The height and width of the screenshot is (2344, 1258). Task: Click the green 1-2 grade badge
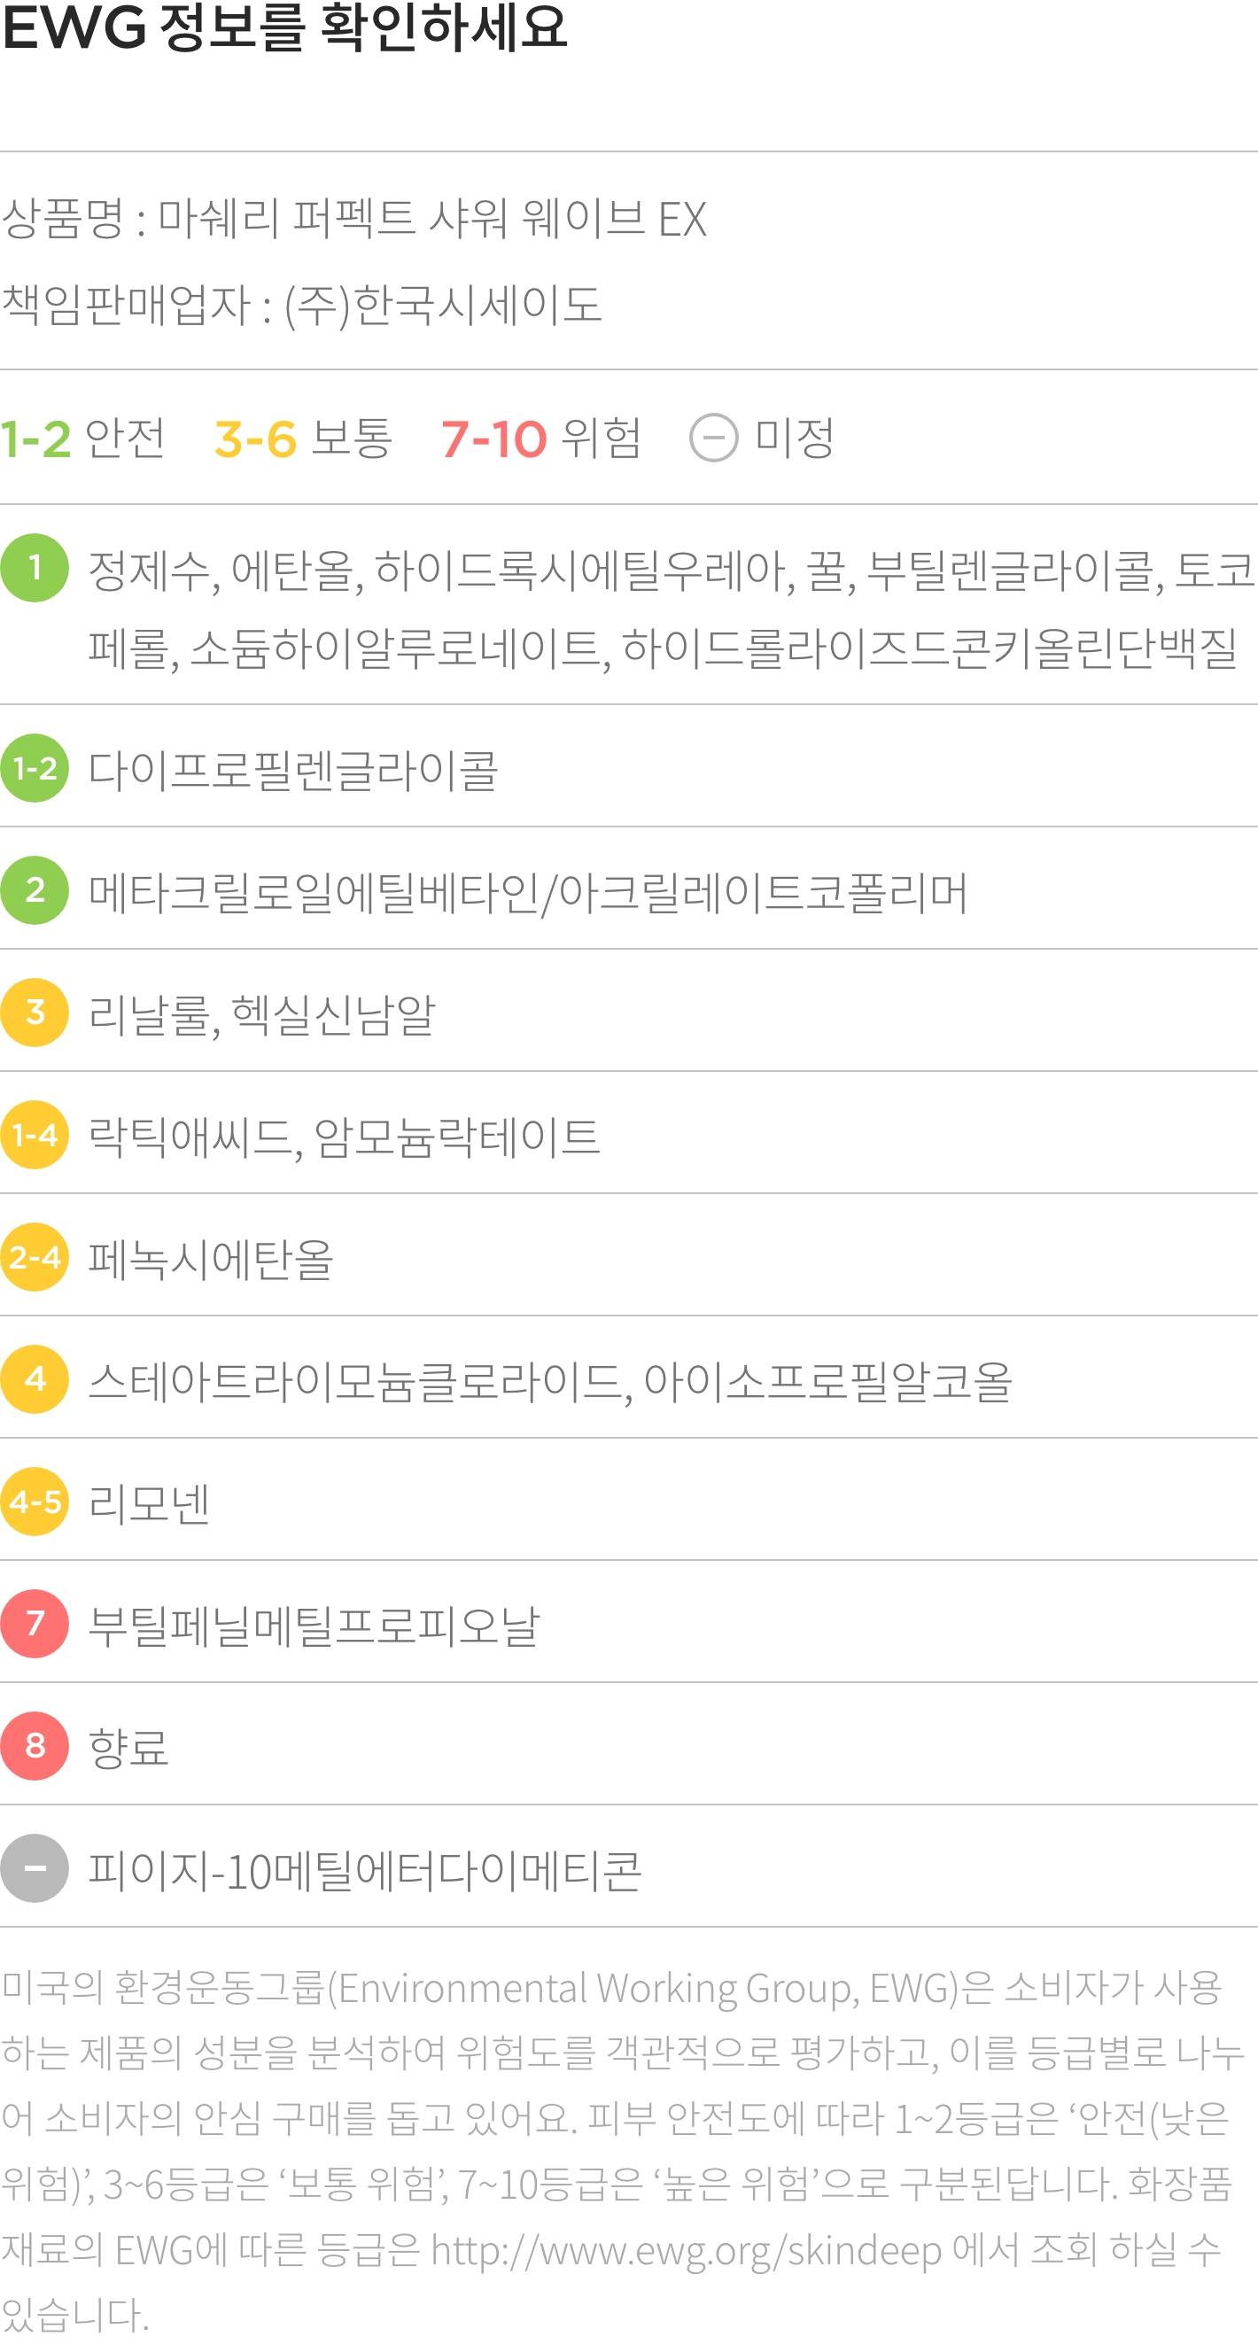[35, 768]
